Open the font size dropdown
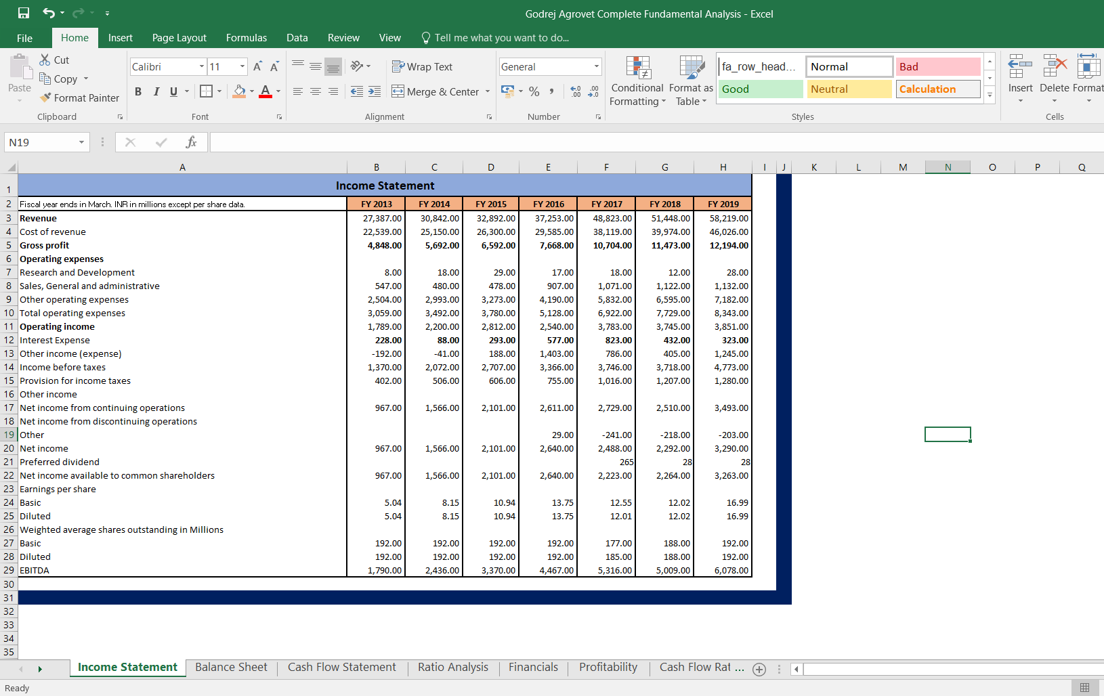This screenshot has height=696, width=1104. 242,66
